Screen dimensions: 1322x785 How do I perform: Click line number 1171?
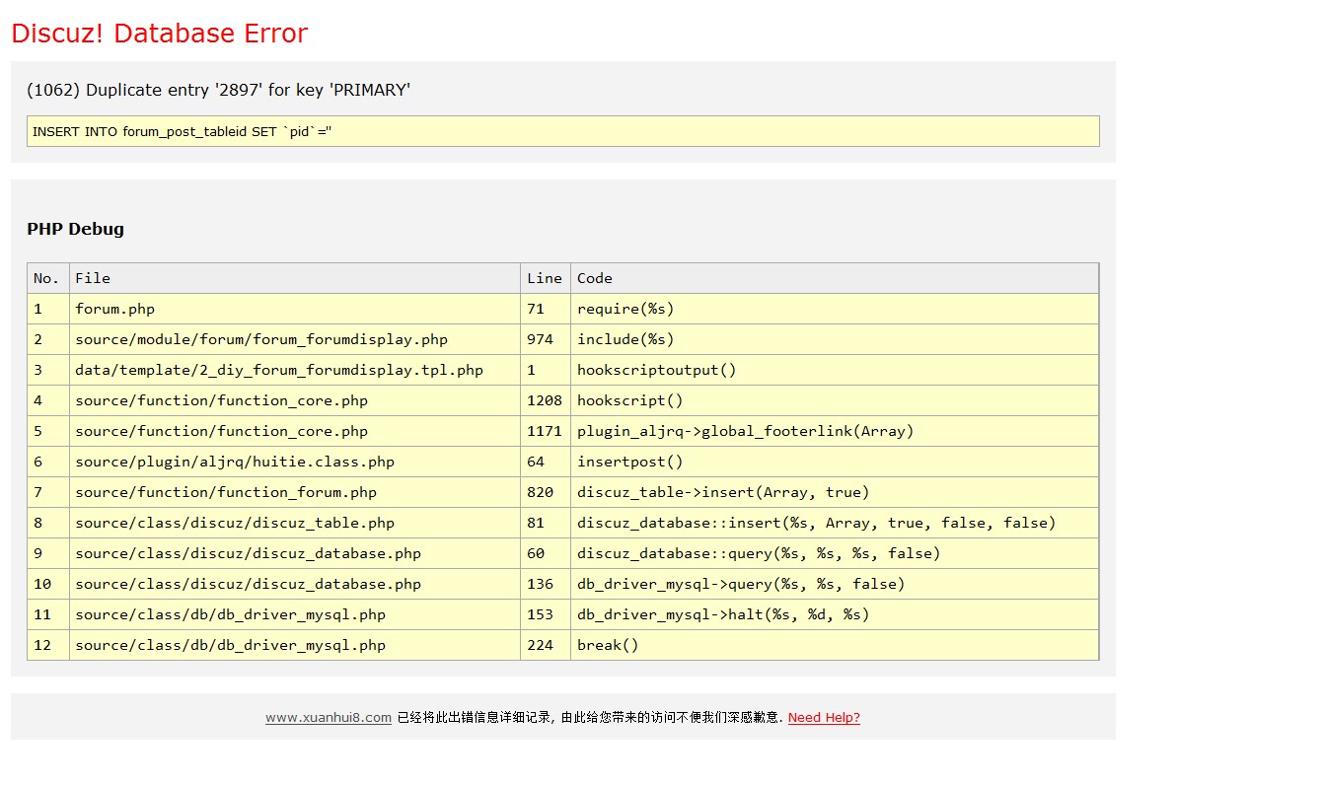(x=545, y=431)
